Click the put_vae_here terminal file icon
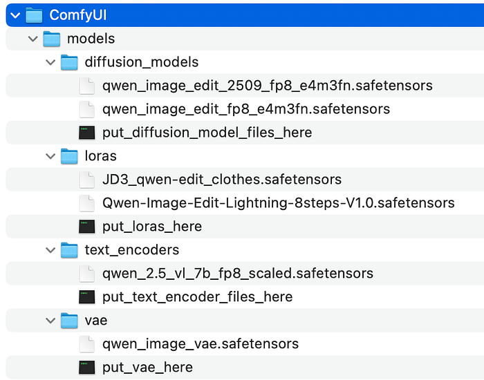This screenshot has width=484, height=380. click(x=86, y=368)
